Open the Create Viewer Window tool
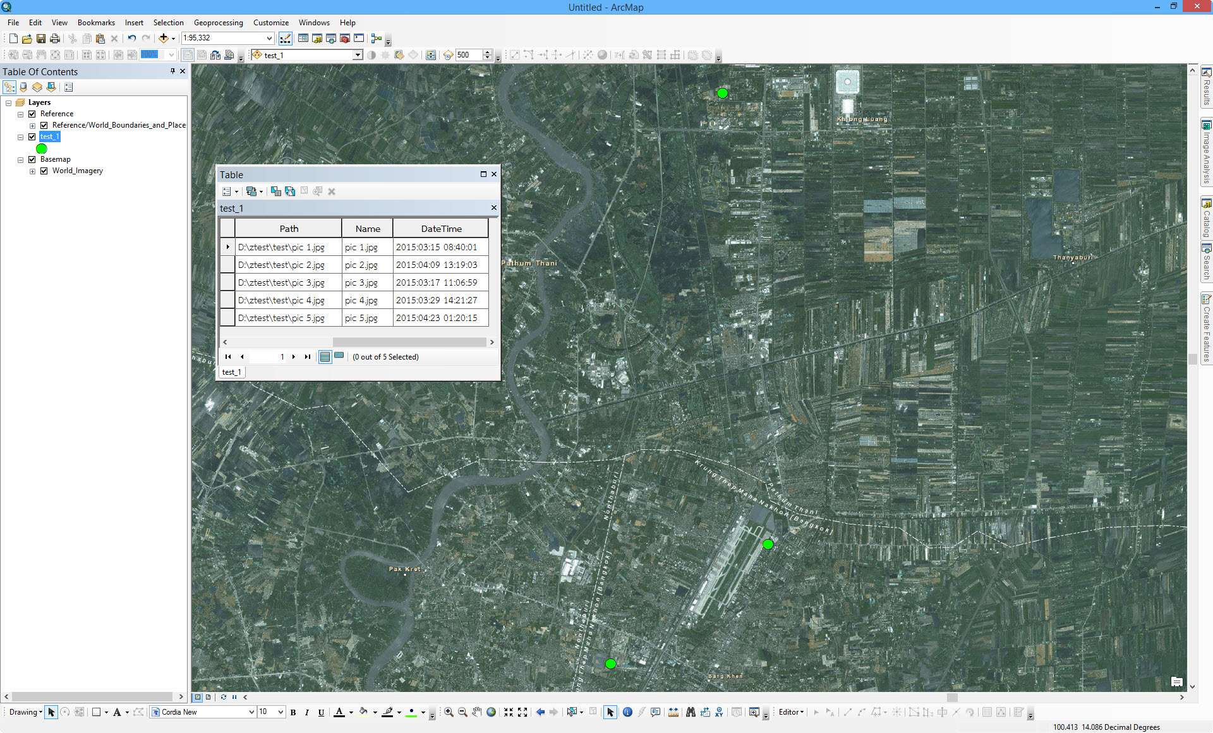The height and width of the screenshot is (733, 1213). click(754, 712)
